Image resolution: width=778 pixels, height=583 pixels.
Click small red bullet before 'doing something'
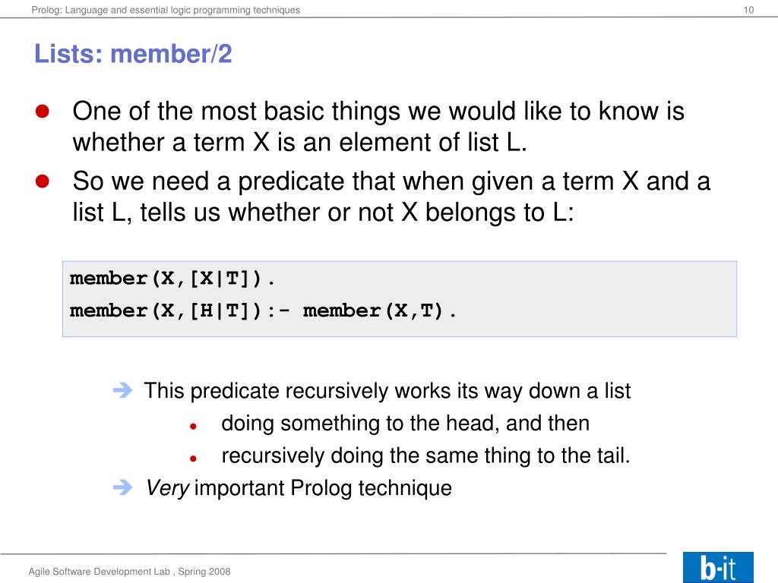click(x=194, y=426)
